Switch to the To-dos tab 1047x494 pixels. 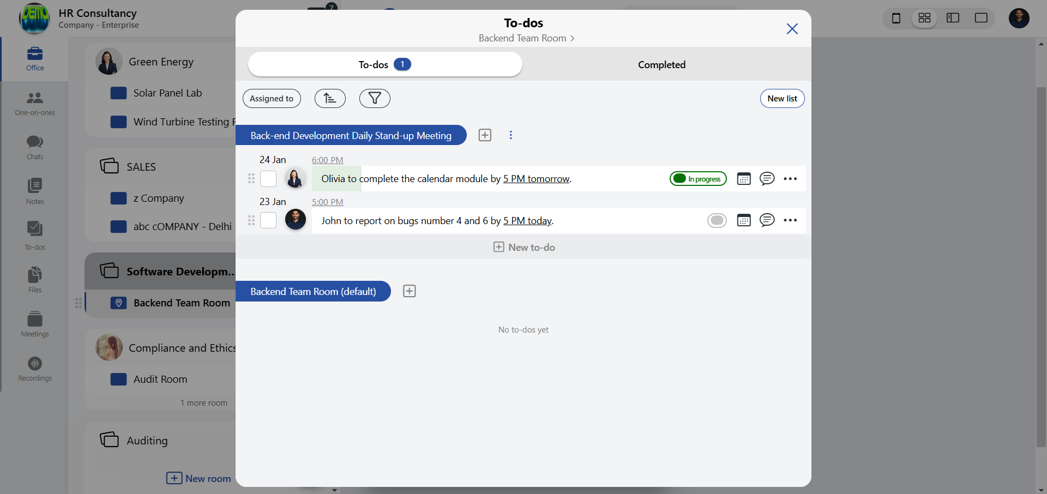click(x=385, y=64)
